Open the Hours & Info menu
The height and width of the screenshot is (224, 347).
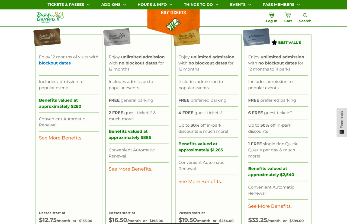tap(152, 5)
